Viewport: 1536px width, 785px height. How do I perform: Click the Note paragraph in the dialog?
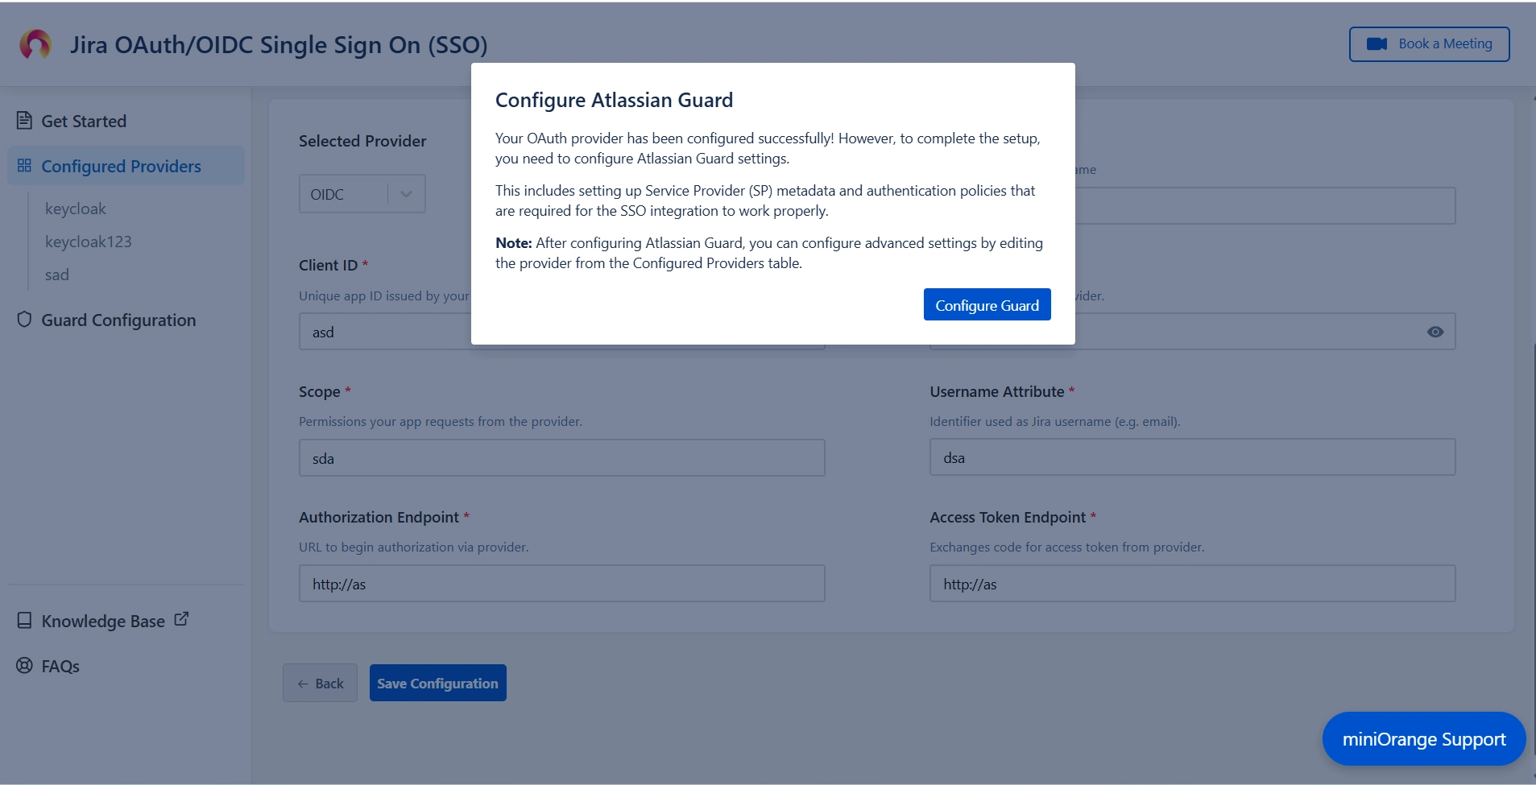click(769, 253)
